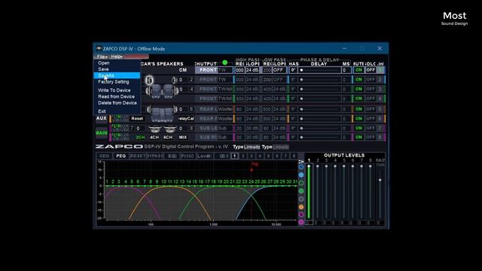Select Factory Setting menu entry
482x271 pixels.
[114, 82]
